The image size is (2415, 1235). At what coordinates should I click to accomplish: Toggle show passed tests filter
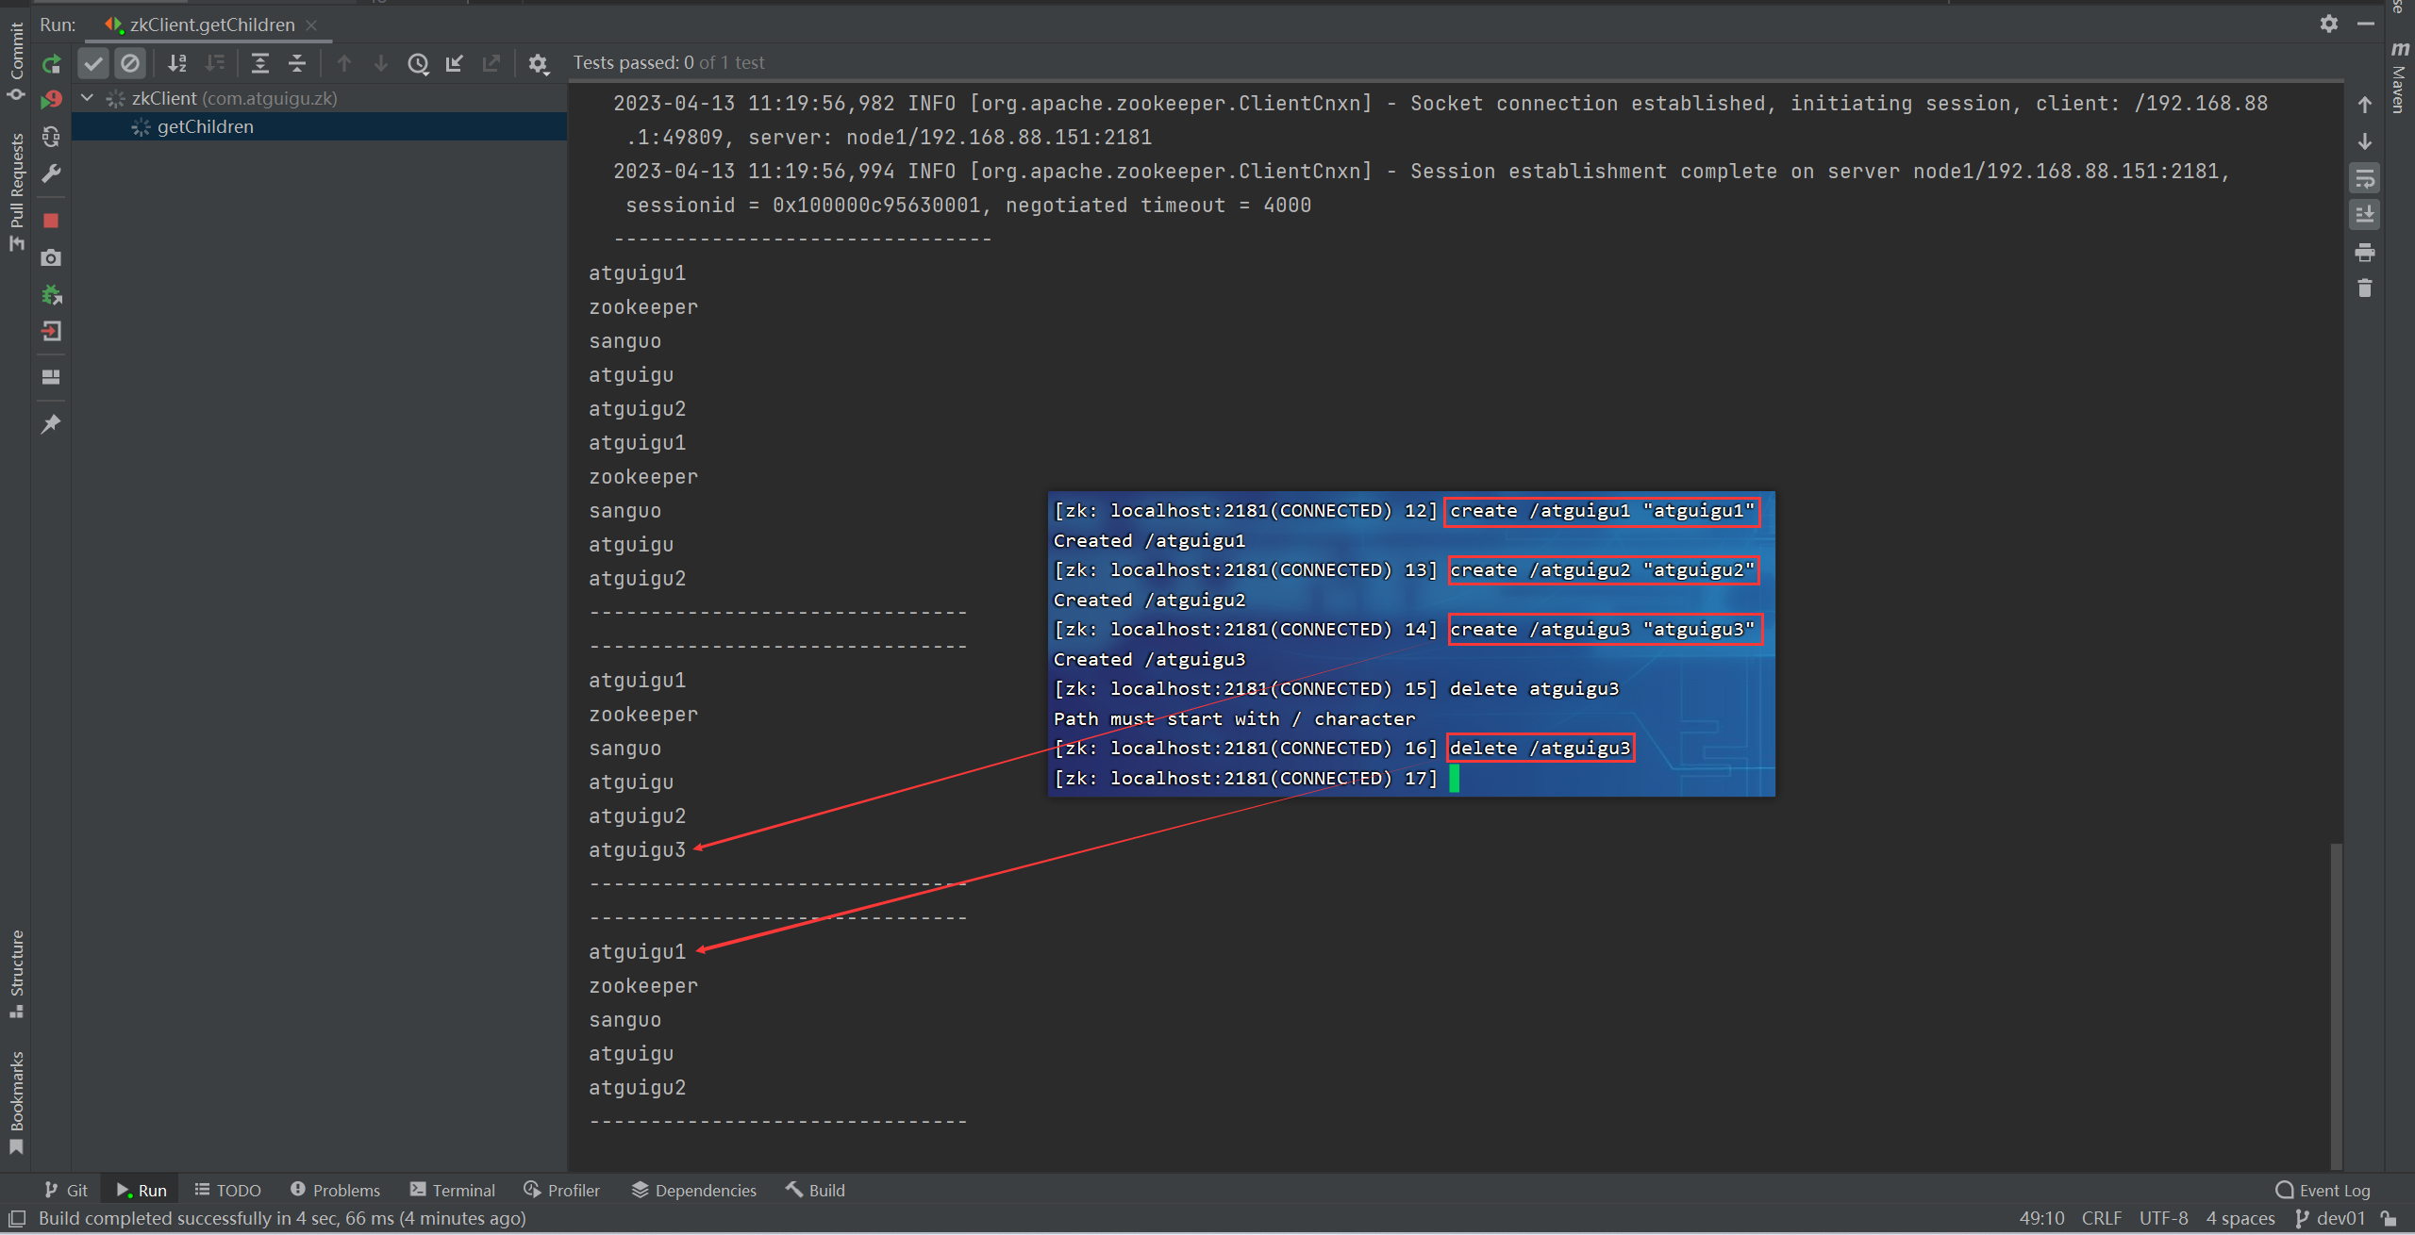92,63
